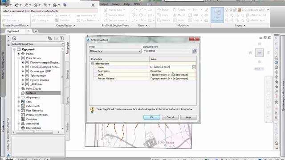This screenshot has width=285, height=160.
Task: Select _All Points point group
Action: pyautogui.click(x=37, y=84)
